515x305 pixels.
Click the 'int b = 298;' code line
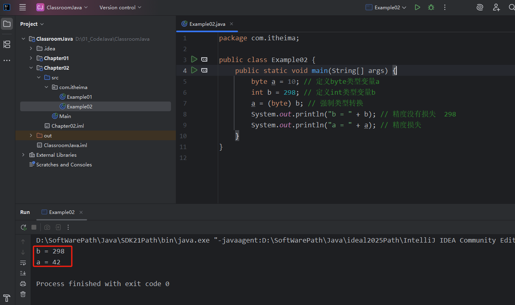point(275,92)
